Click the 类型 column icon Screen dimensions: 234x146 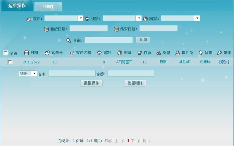coord(159,53)
